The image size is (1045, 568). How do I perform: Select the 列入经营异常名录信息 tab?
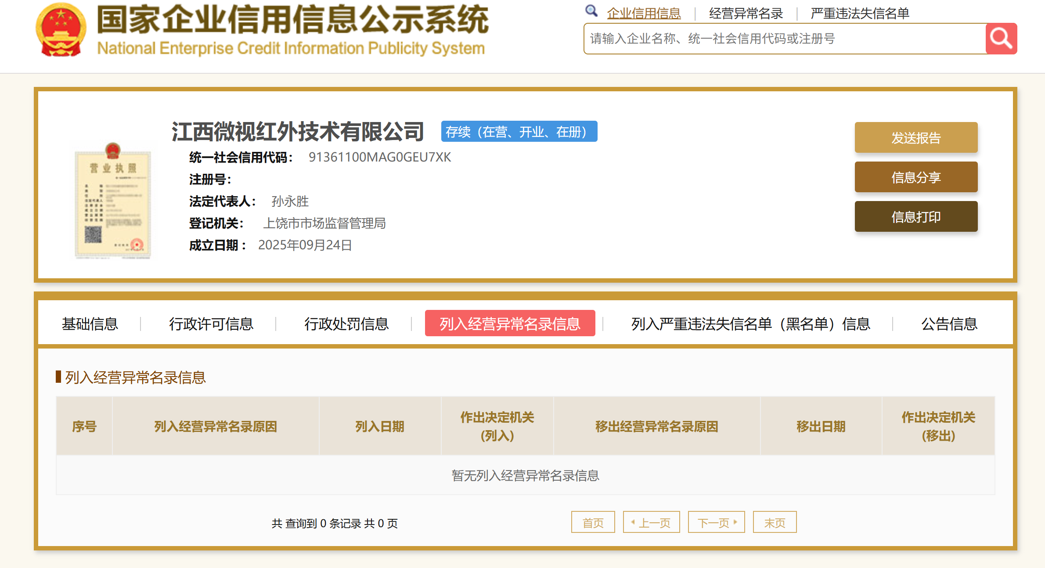(510, 324)
